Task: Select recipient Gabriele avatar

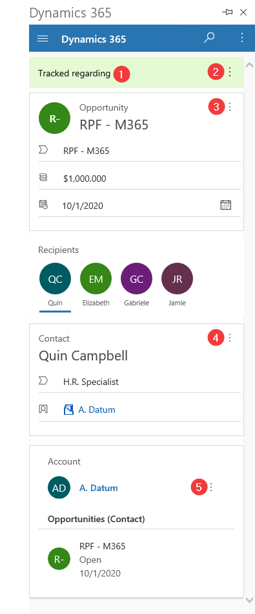Action: pos(136,278)
